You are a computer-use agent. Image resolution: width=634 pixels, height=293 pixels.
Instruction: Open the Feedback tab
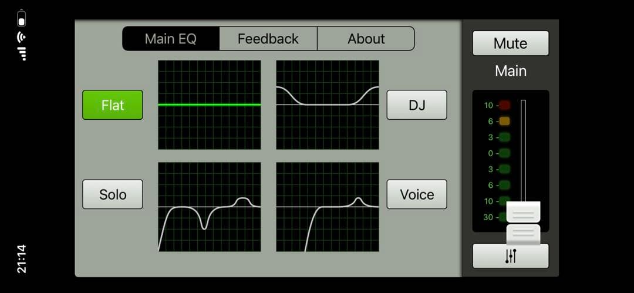(268, 39)
